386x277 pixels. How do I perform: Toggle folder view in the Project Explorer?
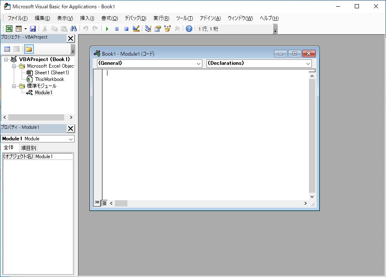[x=28, y=49]
